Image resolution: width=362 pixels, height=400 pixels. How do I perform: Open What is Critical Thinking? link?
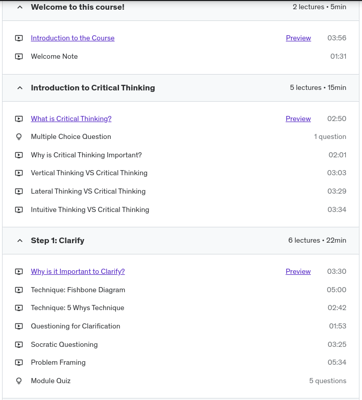click(71, 119)
